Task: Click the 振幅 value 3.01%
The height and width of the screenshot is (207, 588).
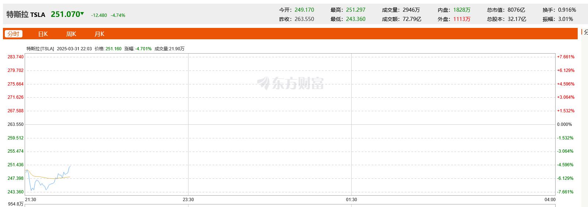Action: [566, 19]
